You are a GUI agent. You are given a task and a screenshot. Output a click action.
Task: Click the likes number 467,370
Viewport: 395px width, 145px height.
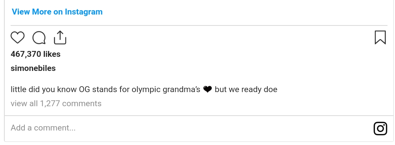pos(26,54)
